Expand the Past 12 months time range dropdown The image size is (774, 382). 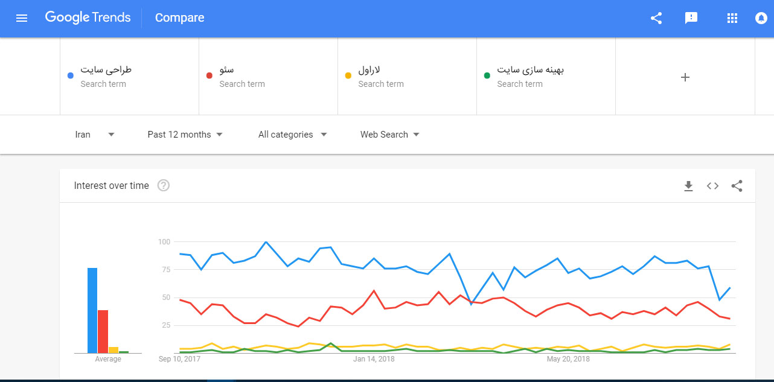[x=184, y=134]
